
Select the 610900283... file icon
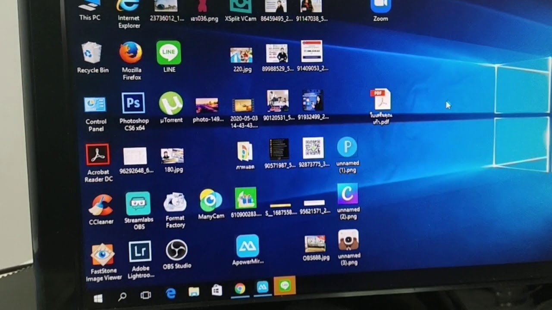245,202
